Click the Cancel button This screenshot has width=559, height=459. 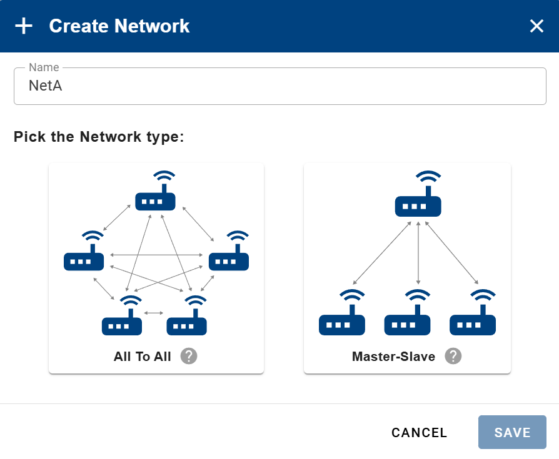click(419, 432)
